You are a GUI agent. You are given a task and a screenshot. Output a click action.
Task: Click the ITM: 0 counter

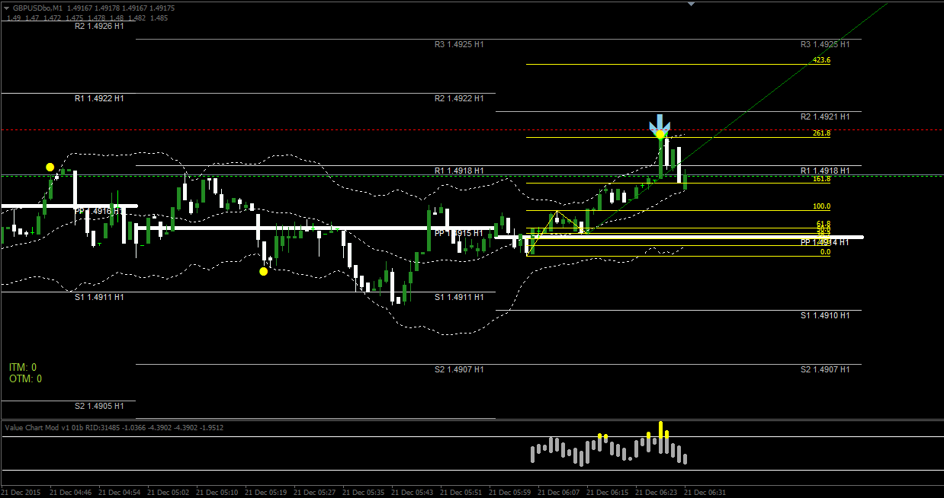coord(23,367)
